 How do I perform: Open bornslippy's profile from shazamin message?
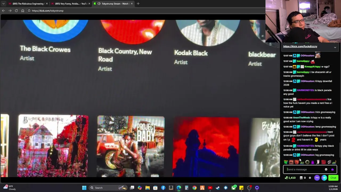pyautogui.click(x=303, y=72)
